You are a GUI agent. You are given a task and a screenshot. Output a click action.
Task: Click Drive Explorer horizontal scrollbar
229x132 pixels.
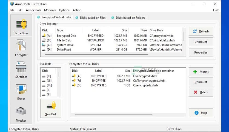(x=97, y=55)
